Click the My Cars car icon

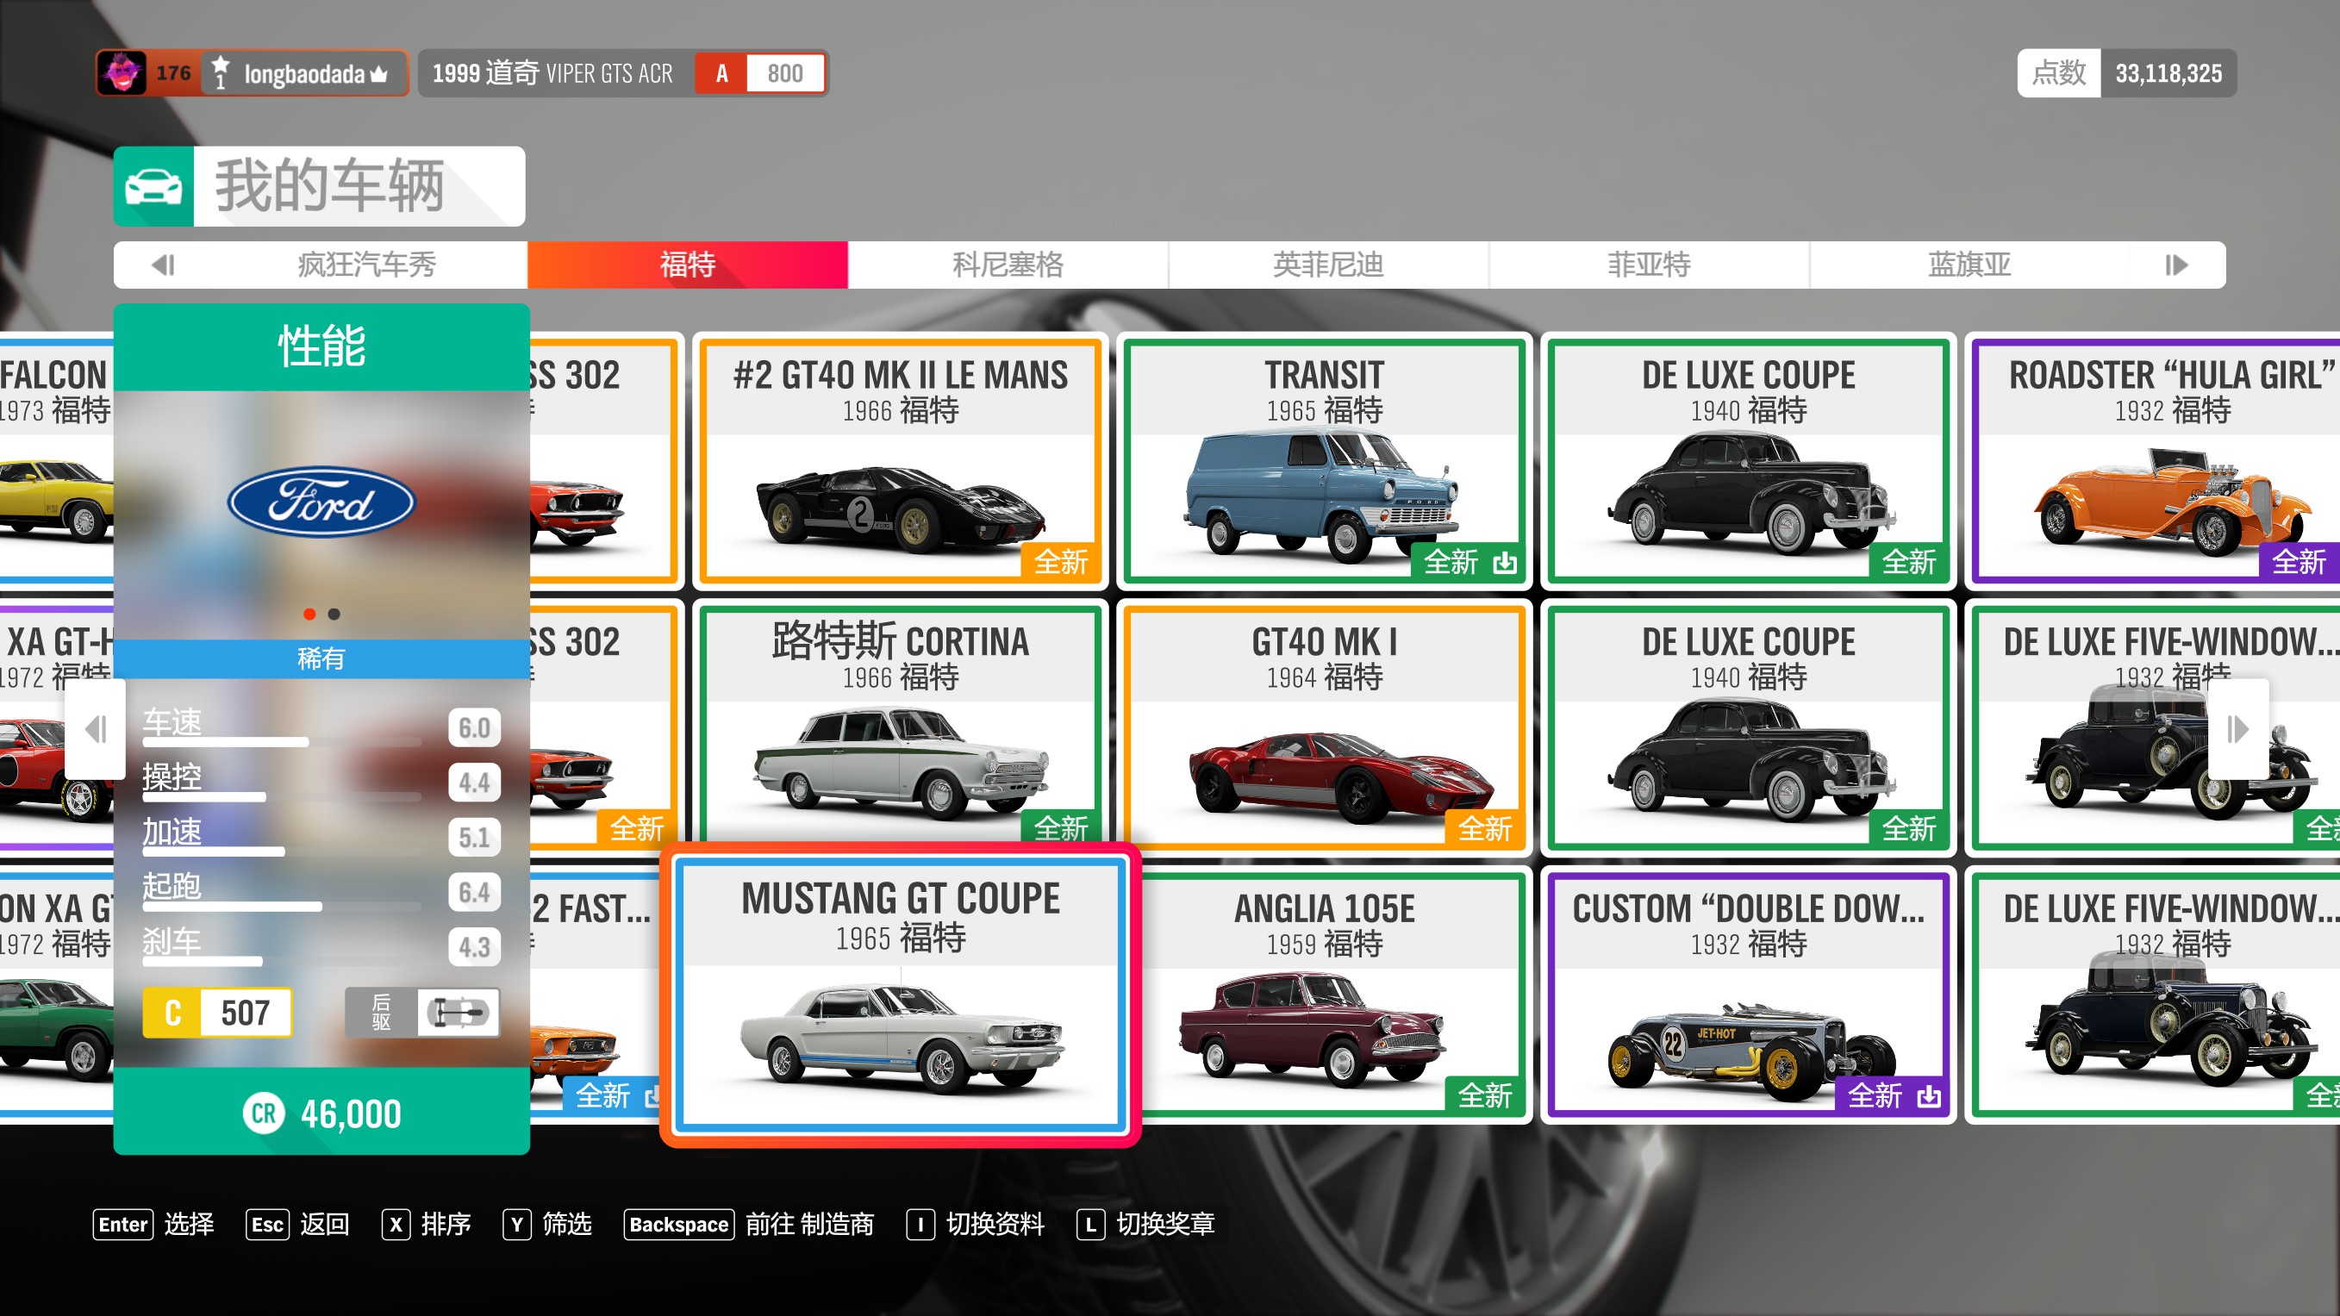click(153, 186)
